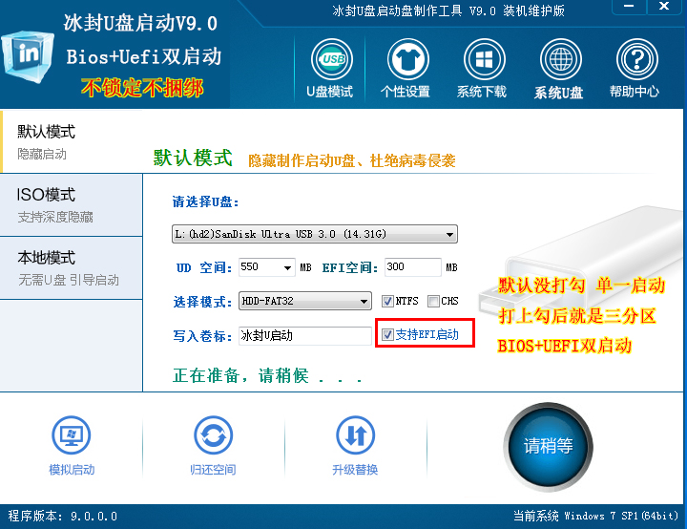Click the Bios+Uefi双启动 heading text
This screenshot has width=687, height=529.
(144, 57)
